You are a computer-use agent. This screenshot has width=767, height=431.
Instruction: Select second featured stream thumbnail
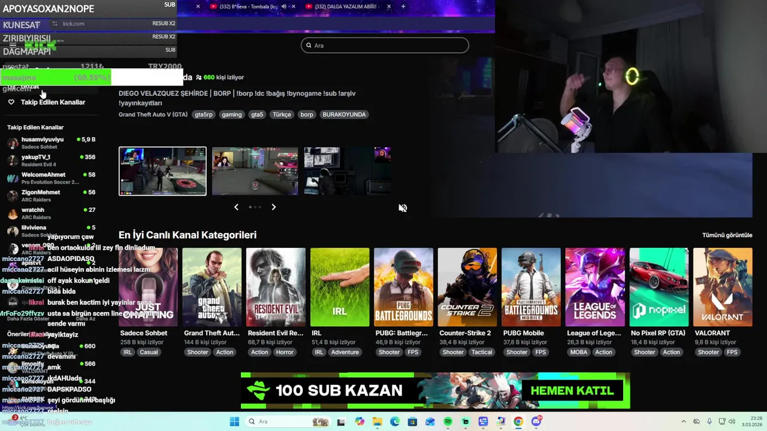pos(255,171)
